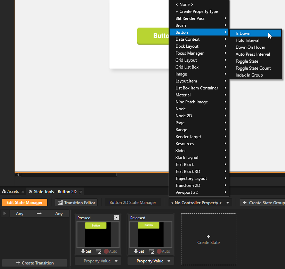Close the State Tools - Button 2D tab
The image size is (285, 269).
81,192
